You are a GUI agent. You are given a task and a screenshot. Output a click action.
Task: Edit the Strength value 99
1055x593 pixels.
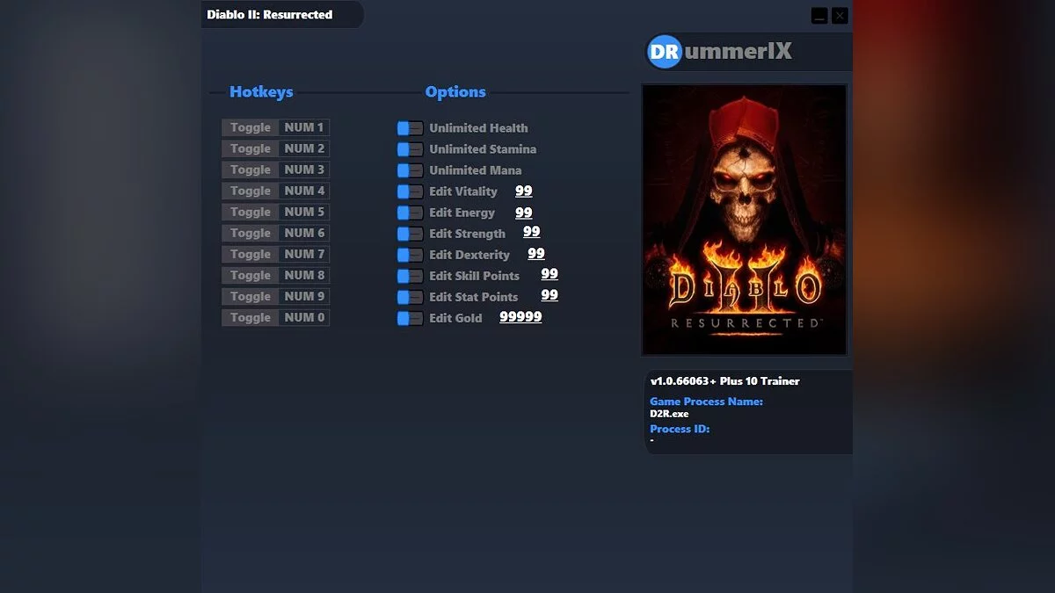[532, 232]
